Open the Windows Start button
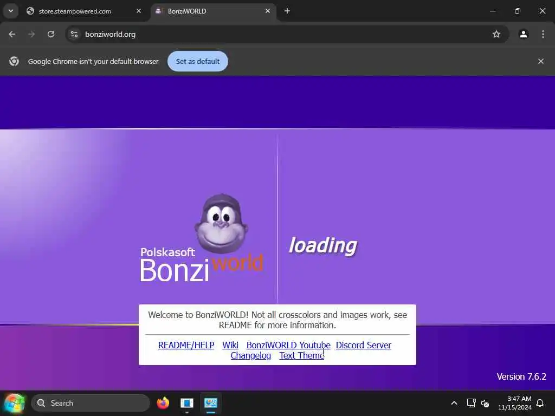Screen dimensions: 555x416 pos(14,403)
